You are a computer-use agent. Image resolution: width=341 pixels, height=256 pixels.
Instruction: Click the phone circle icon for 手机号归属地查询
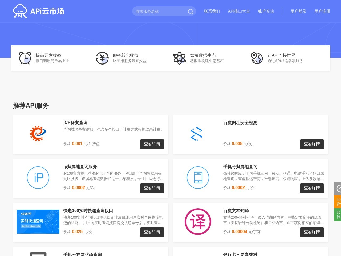point(198,178)
